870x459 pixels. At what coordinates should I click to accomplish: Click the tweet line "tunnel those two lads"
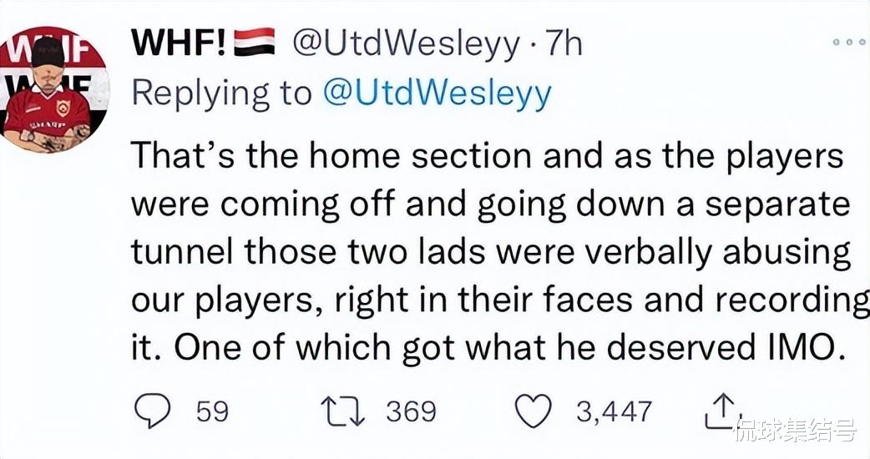(x=491, y=252)
